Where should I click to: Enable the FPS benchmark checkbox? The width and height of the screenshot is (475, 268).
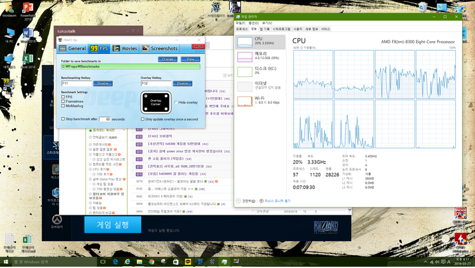pyautogui.click(x=64, y=96)
